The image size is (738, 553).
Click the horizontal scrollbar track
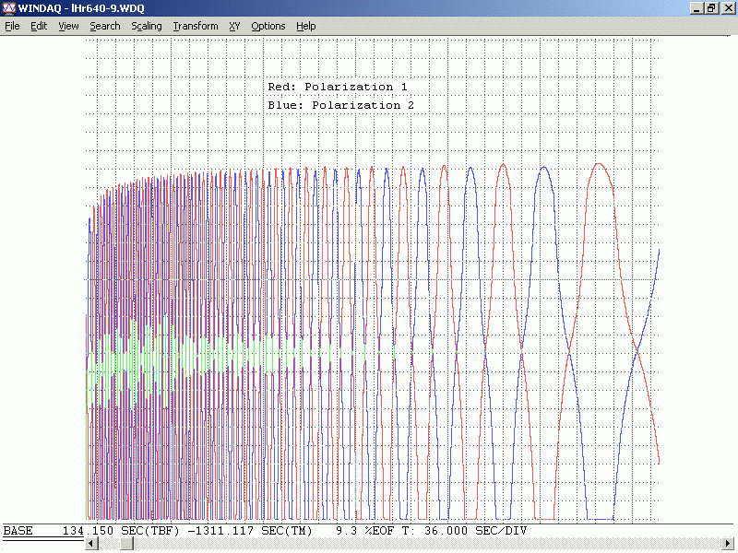point(415,544)
